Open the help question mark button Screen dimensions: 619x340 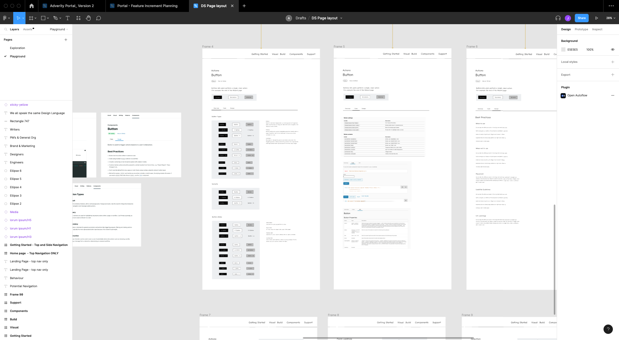pos(608,329)
